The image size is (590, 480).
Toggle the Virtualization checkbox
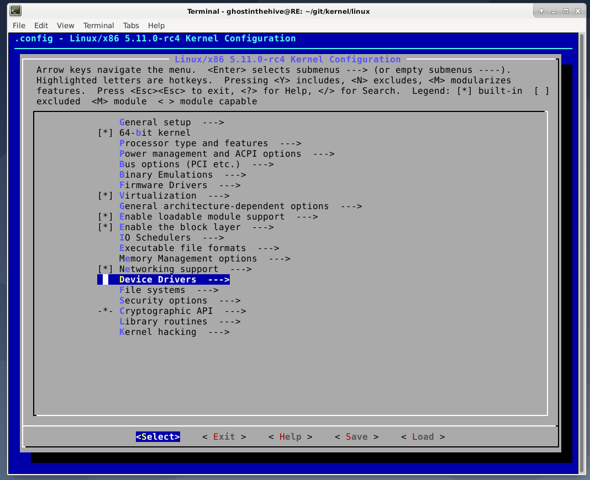[105, 196]
